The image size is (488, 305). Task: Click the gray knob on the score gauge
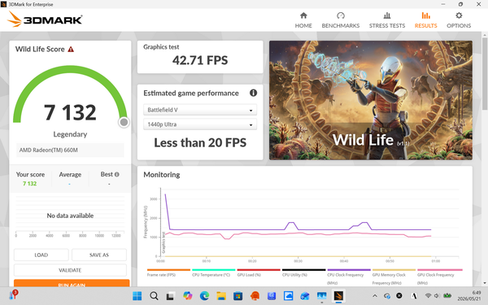click(124, 122)
